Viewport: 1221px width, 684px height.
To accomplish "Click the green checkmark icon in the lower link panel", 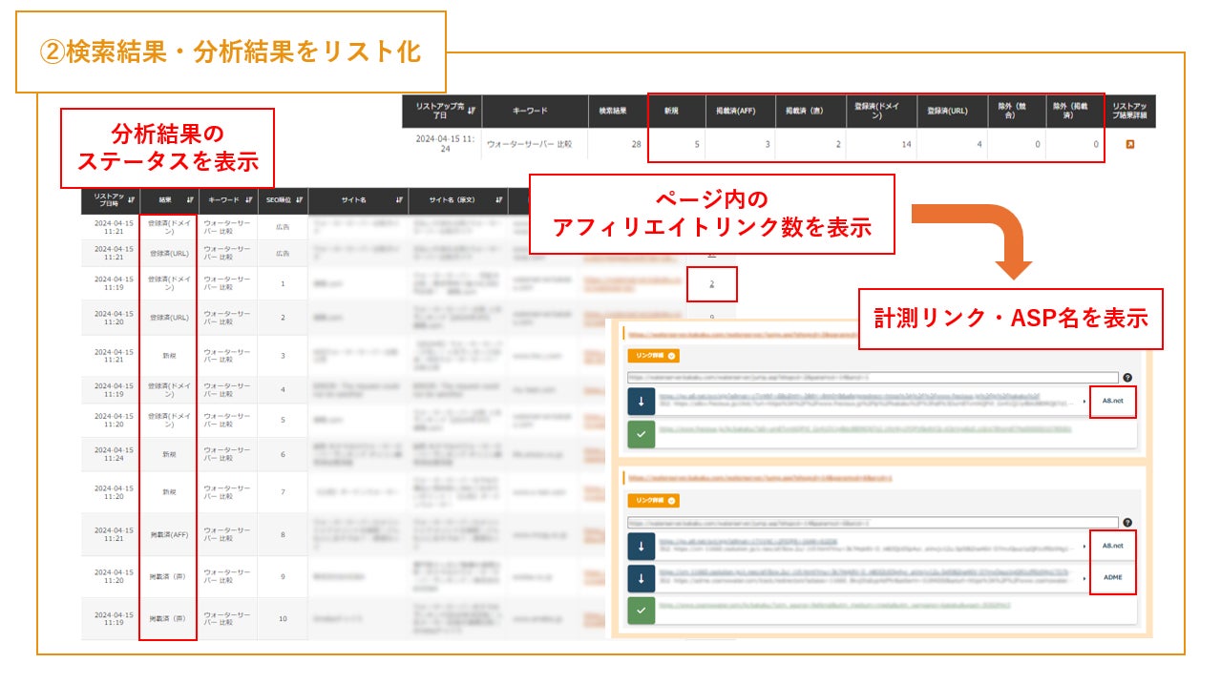I will (x=642, y=611).
